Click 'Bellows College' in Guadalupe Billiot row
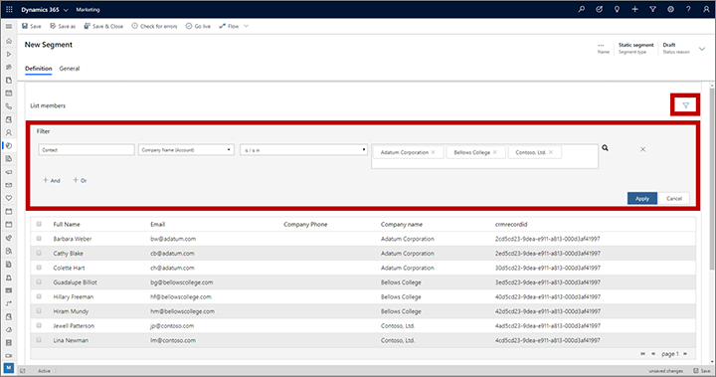 click(x=401, y=283)
